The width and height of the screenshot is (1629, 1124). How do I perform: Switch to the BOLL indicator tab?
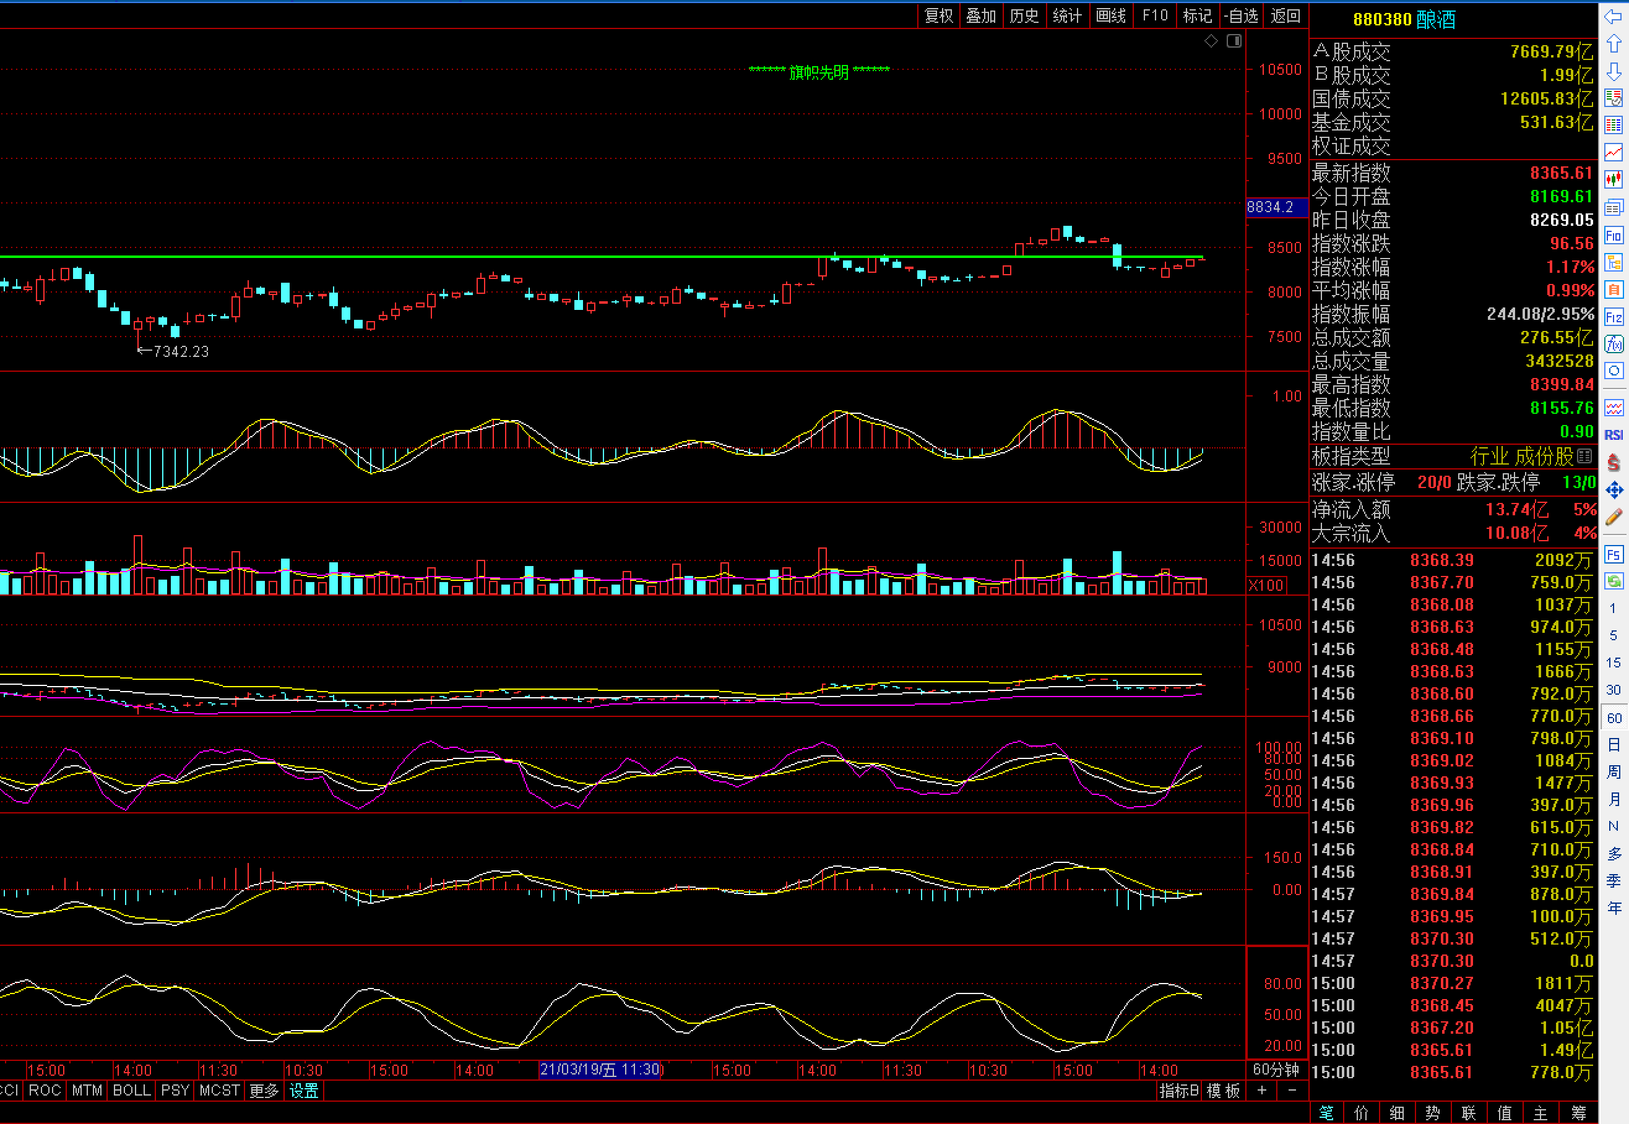[x=132, y=1090]
